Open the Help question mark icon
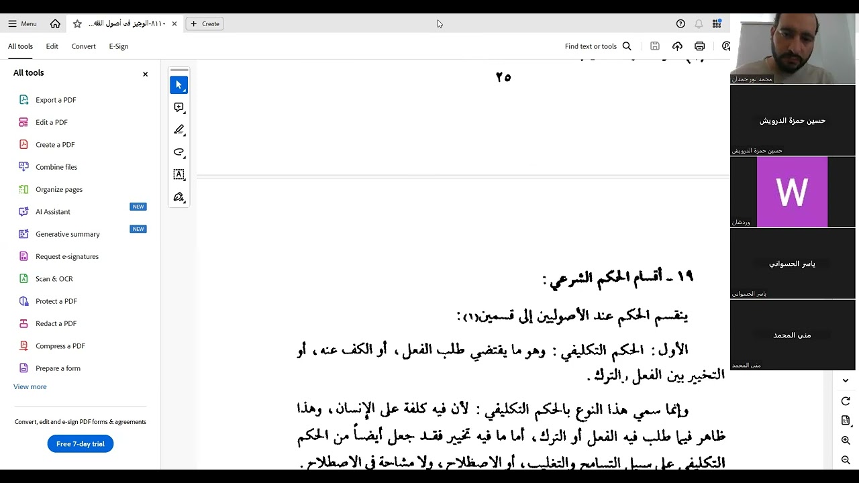Image resolution: width=859 pixels, height=483 pixels. pos(680,23)
